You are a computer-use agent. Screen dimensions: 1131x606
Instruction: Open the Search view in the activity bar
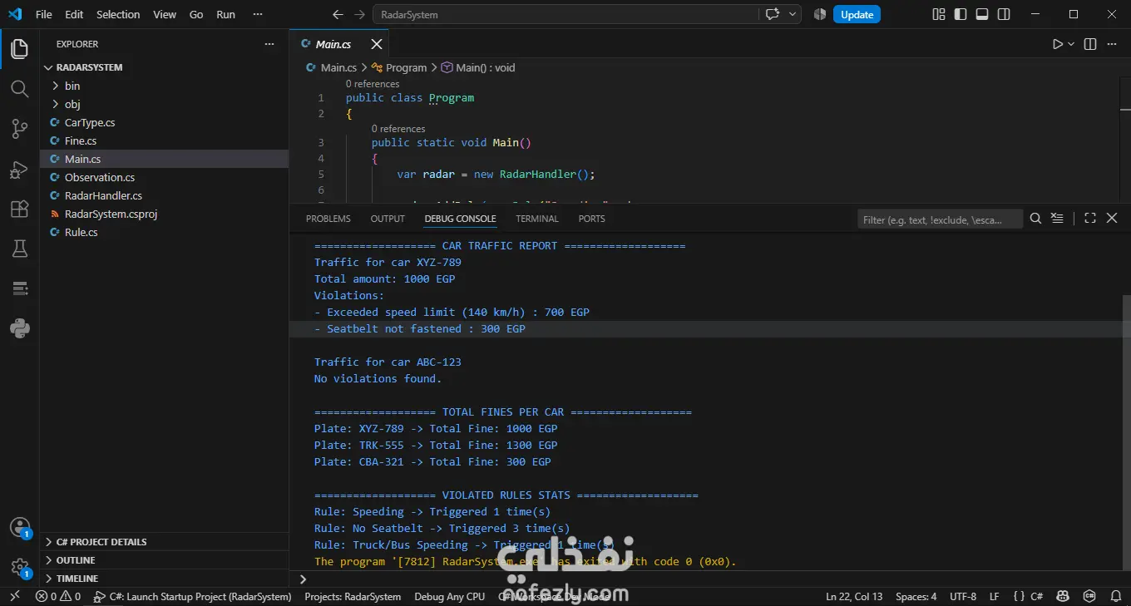click(x=19, y=88)
